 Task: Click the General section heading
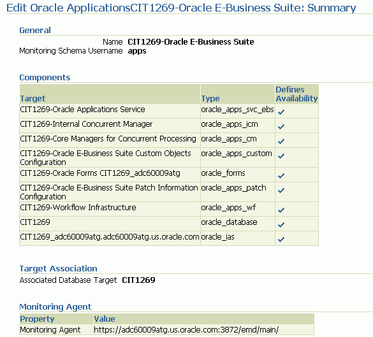[35, 31]
